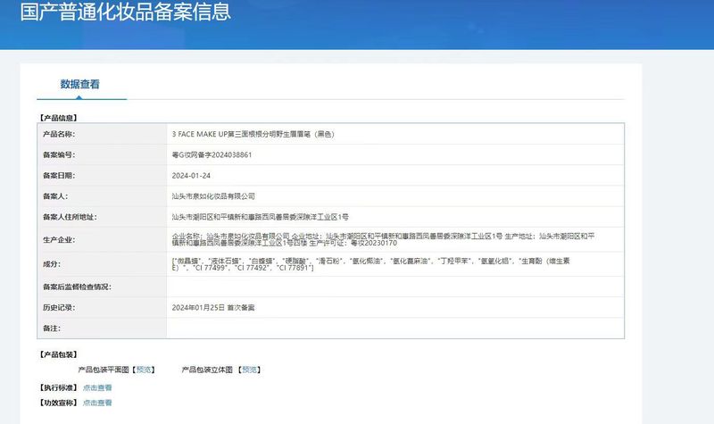Open 点击查看 next to 功效宣称
The width and height of the screenshot is (714, 424).
tap(97, 403)
